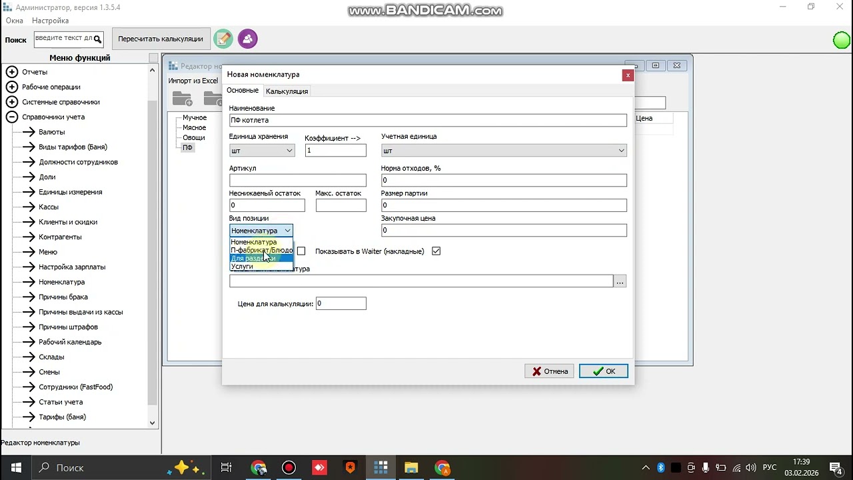Toggle the small checkbox beside Меню функций header
853x480 pixels.
point(153,58)
